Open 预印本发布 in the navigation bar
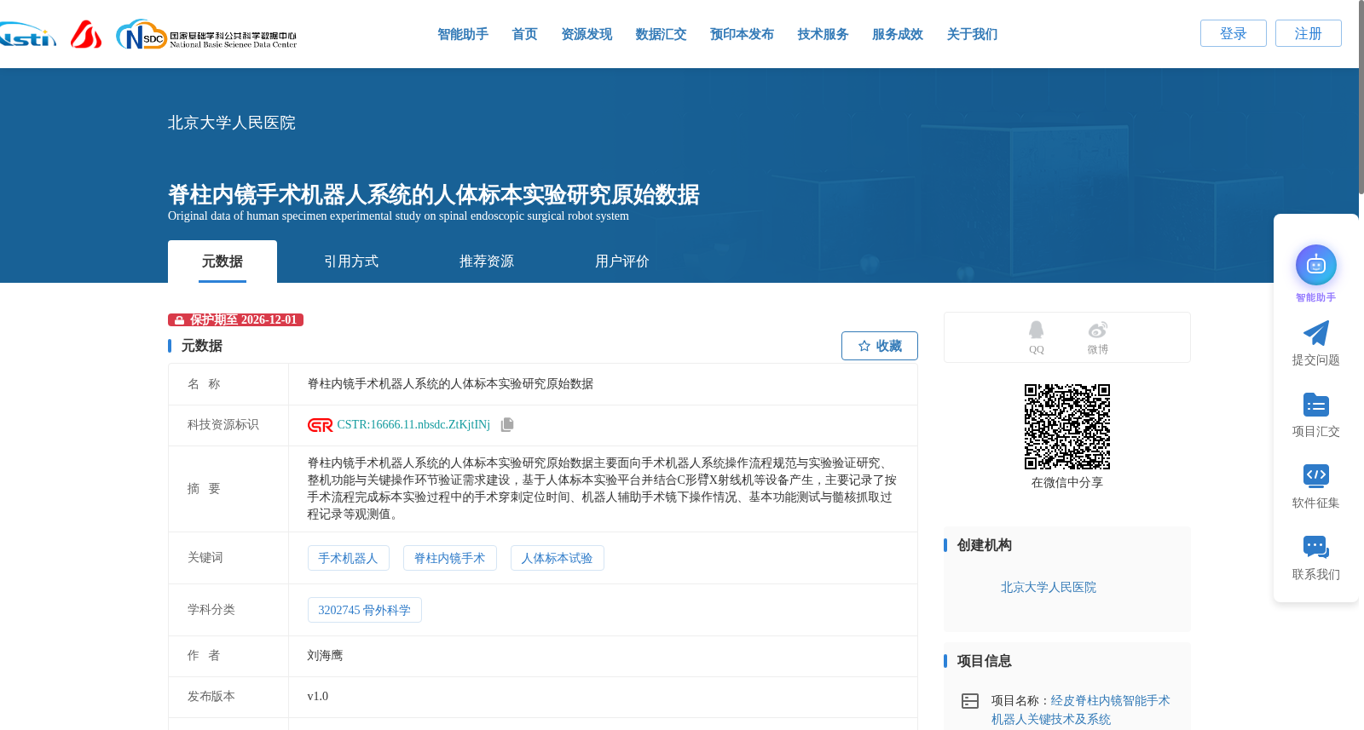The width and height of the screenshot is (1364, 730). pyautogui.click(x=742, y=34)
